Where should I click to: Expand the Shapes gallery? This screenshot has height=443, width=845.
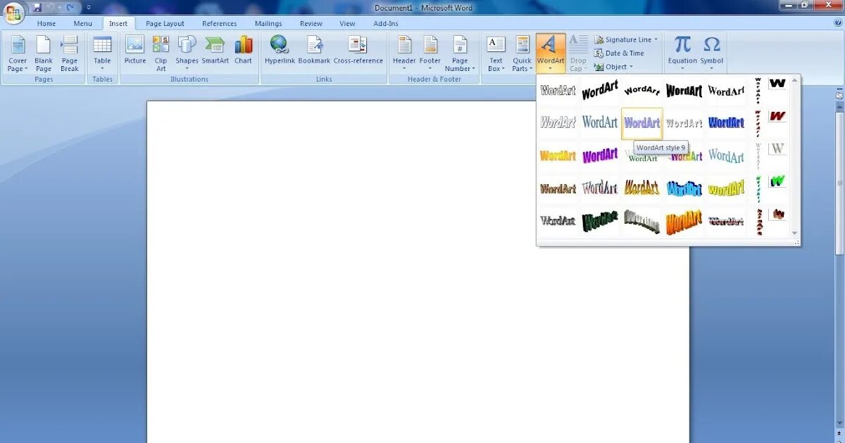187,53
